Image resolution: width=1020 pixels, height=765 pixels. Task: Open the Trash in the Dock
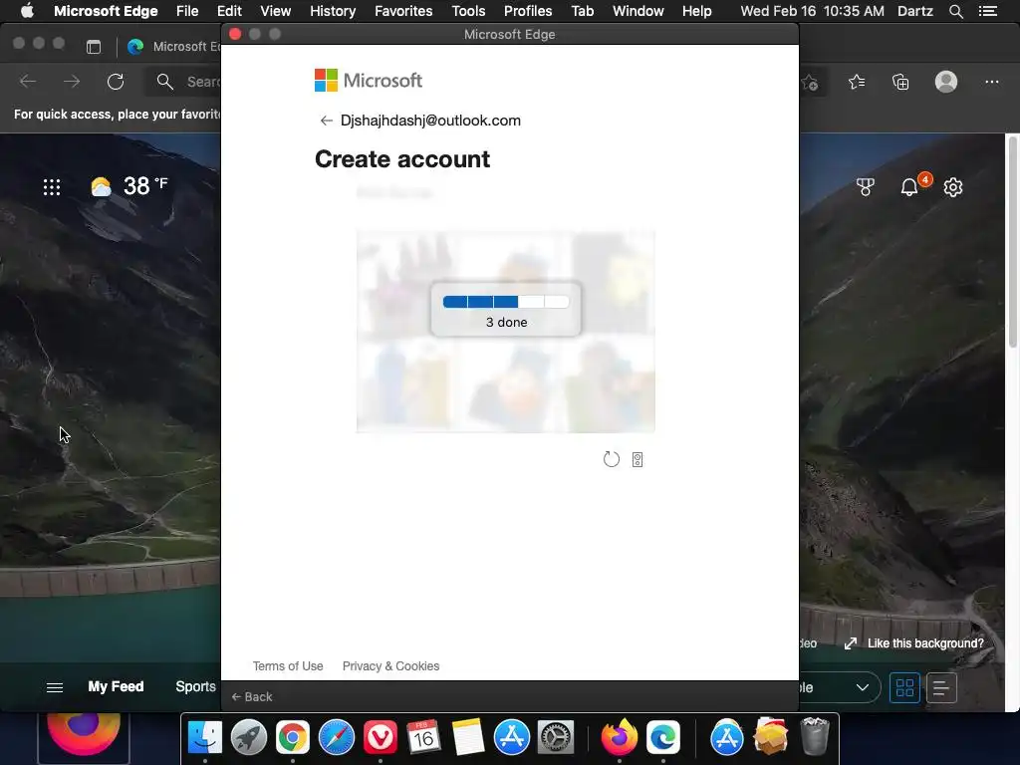pos(815,736)
